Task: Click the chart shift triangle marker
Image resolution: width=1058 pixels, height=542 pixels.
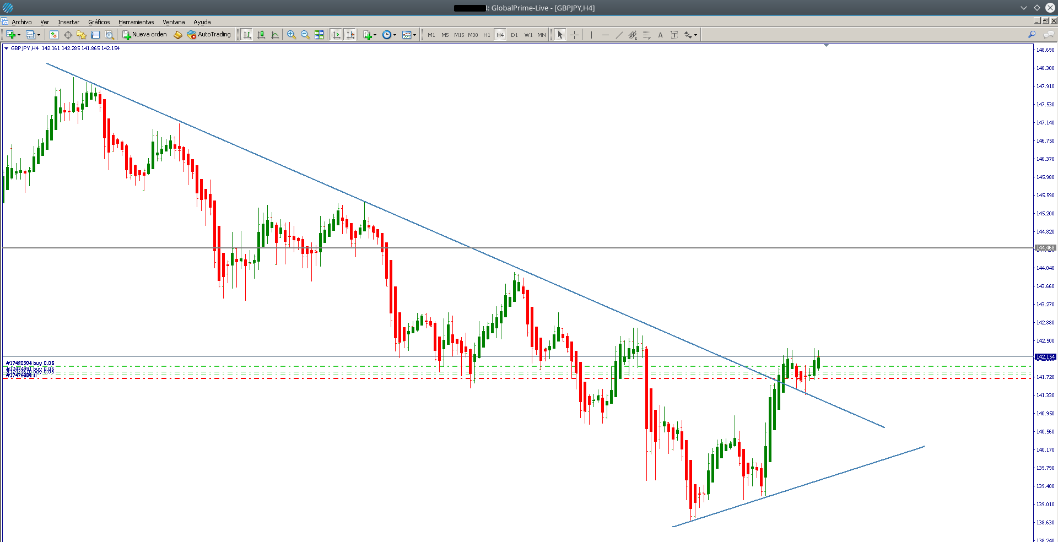Action: pyautogui.click(x=826, y=45)
